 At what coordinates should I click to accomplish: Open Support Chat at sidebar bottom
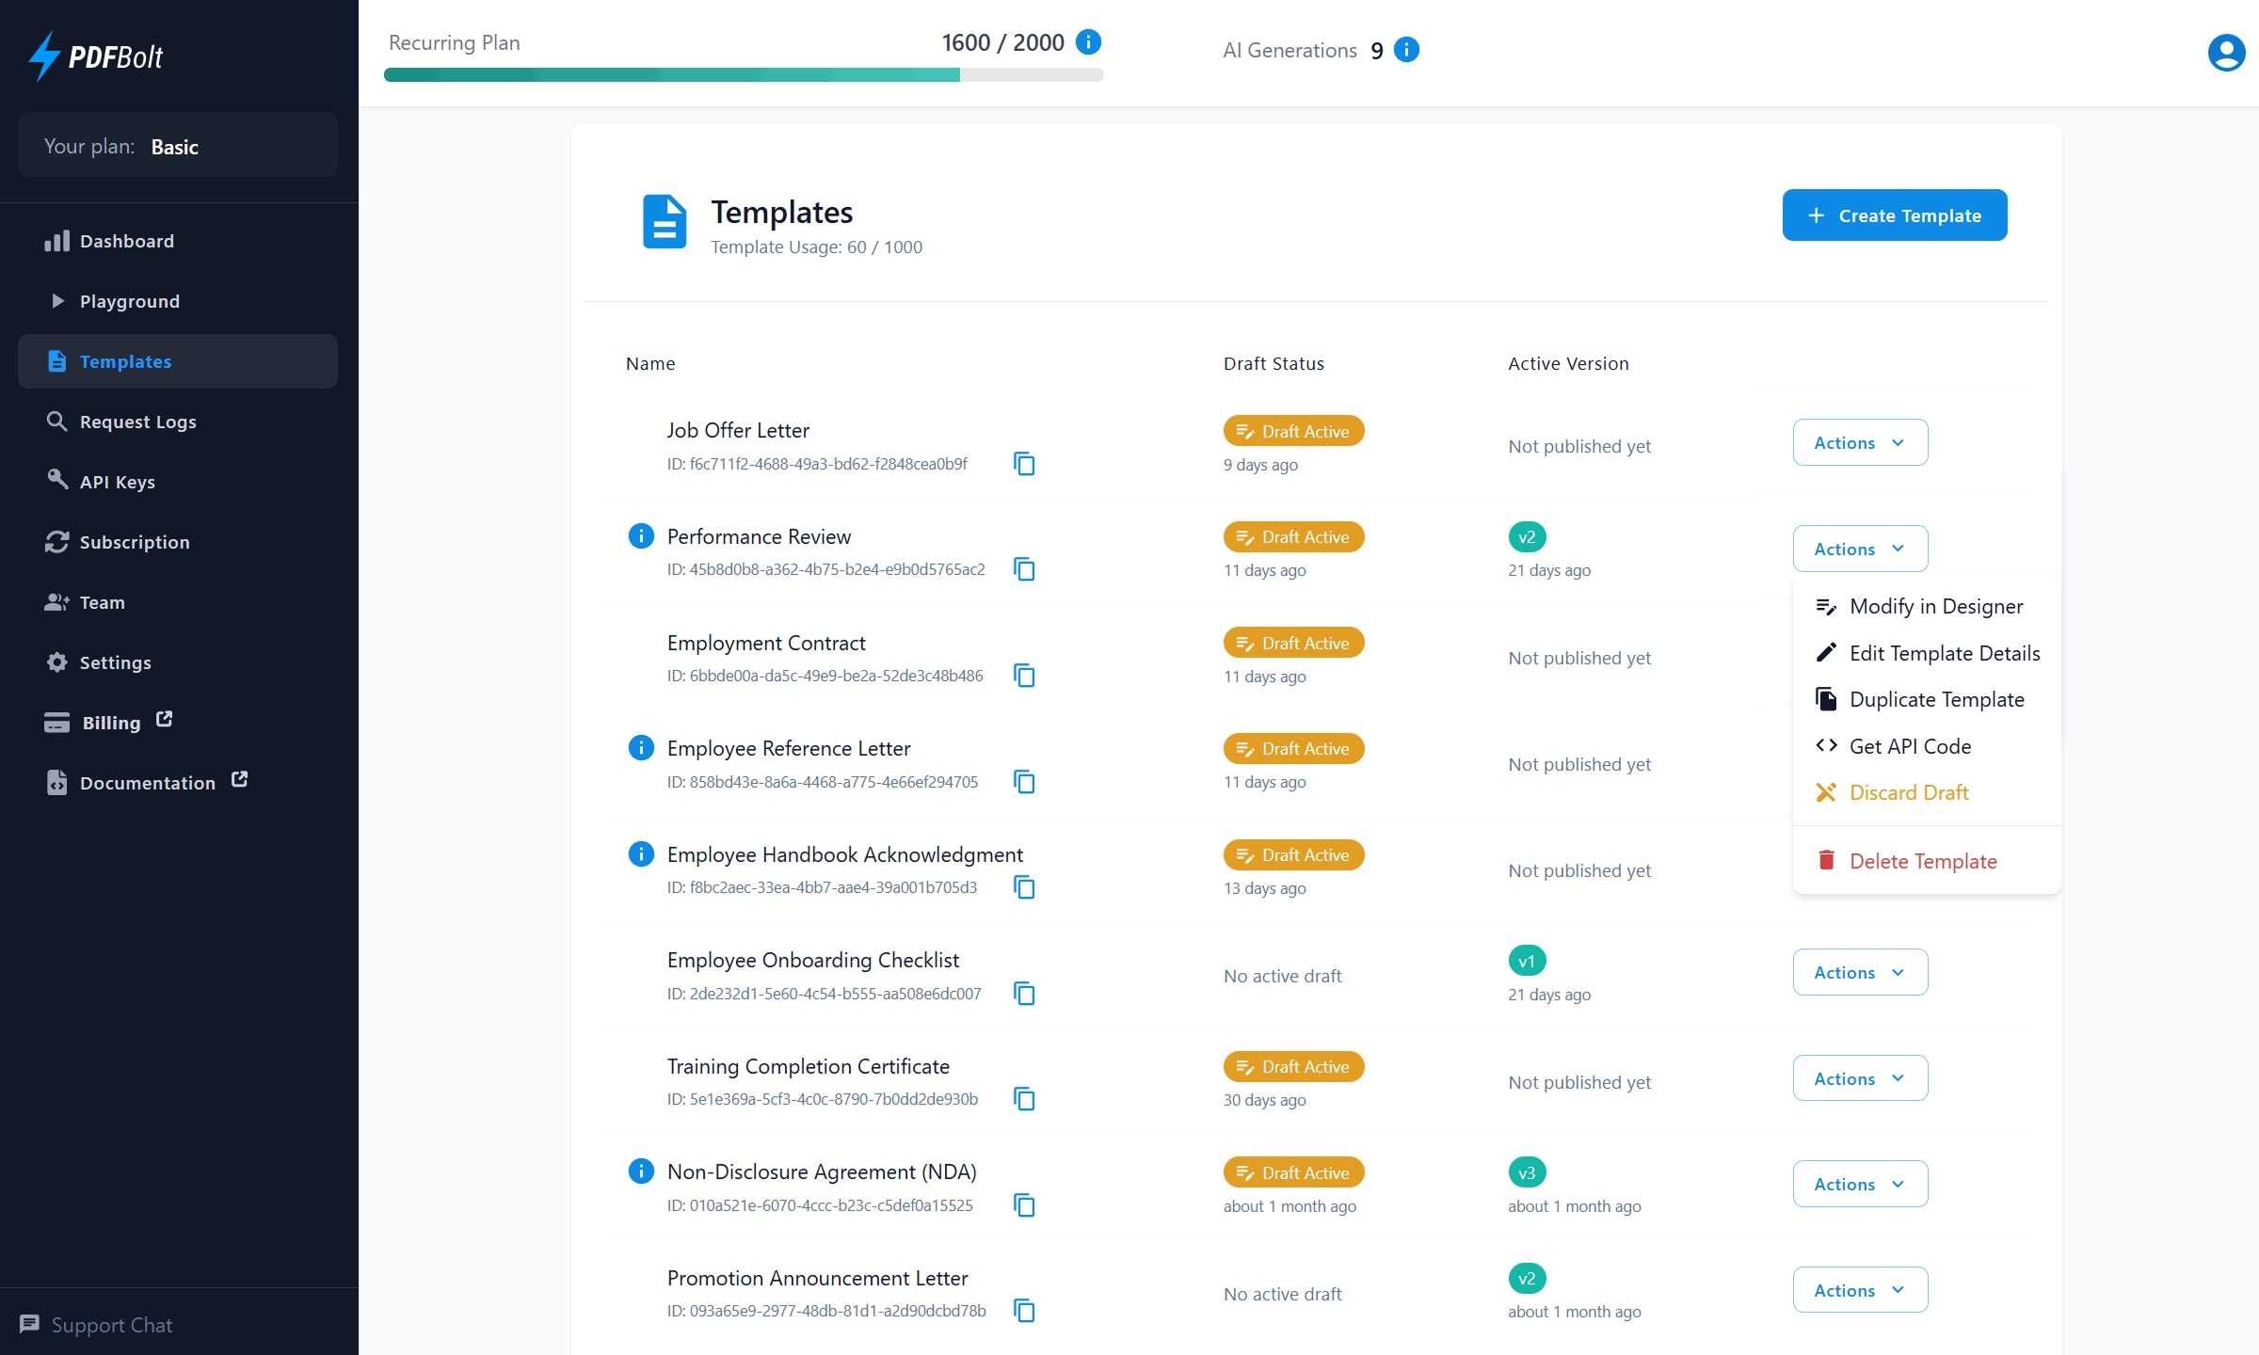(97, 1325)
